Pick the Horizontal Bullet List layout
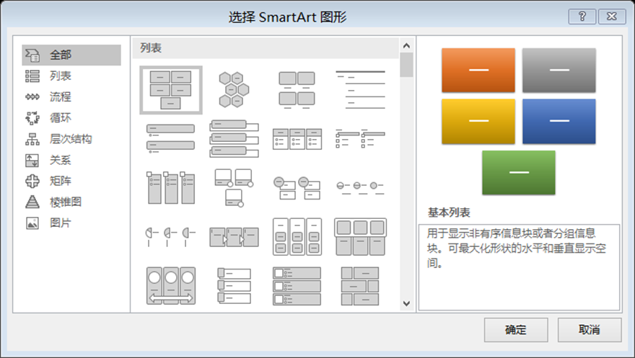The image size is (635, 358). tap(297, 139)
